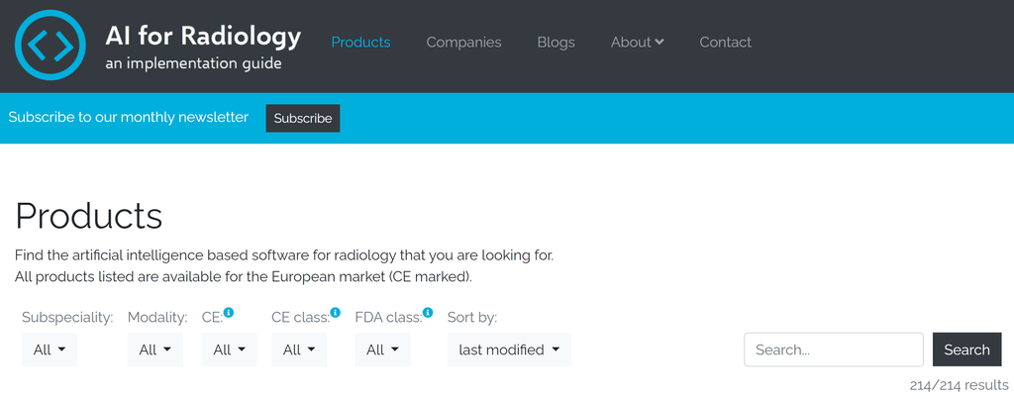Click the AI for Radiology circular logo
Viewport: 1014px width, 399px height.
50,46
